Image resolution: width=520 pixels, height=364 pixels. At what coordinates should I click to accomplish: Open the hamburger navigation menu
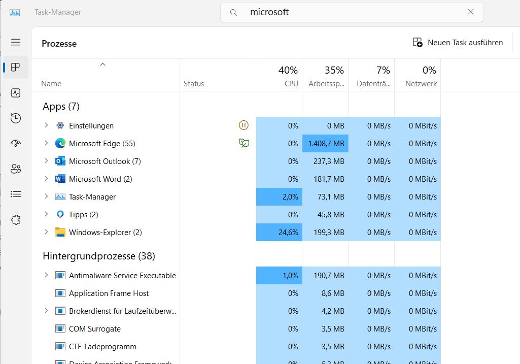click(x=16, y=42)
